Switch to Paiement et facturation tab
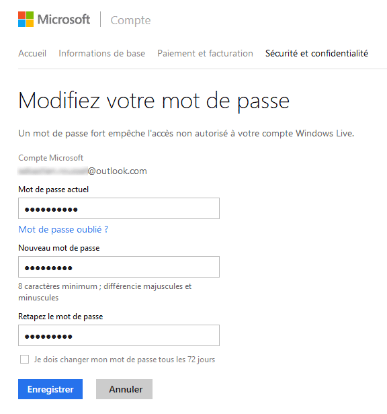The image size is (387, 414). [x=205, y=53]
